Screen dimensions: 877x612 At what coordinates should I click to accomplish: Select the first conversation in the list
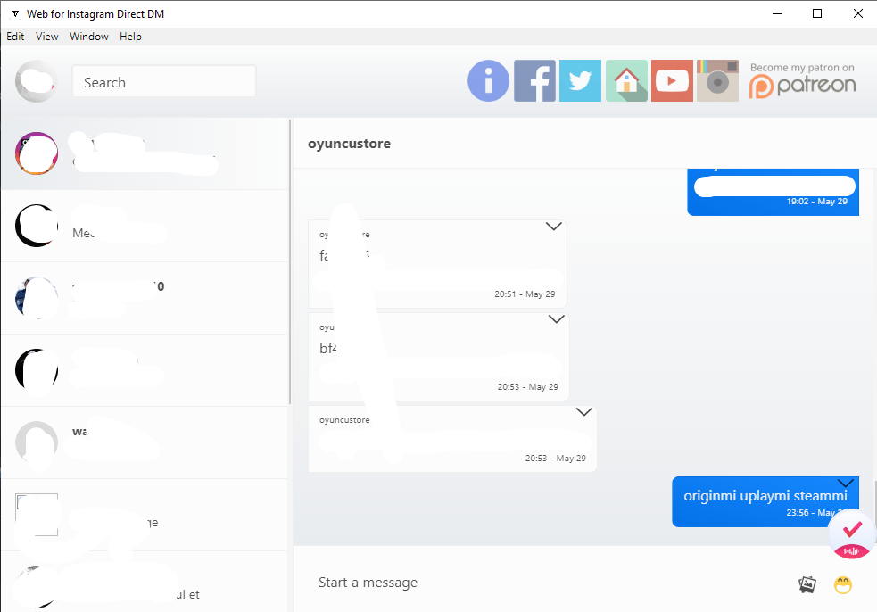tap(145, 153)
